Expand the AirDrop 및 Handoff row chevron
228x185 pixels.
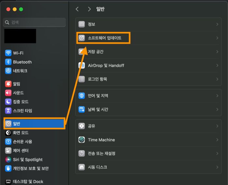(x=217, y=65)
